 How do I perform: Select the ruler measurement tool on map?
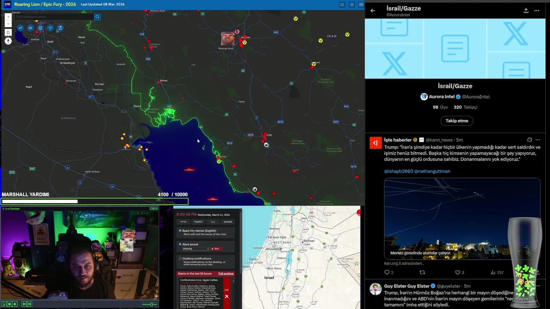[20, 28]
